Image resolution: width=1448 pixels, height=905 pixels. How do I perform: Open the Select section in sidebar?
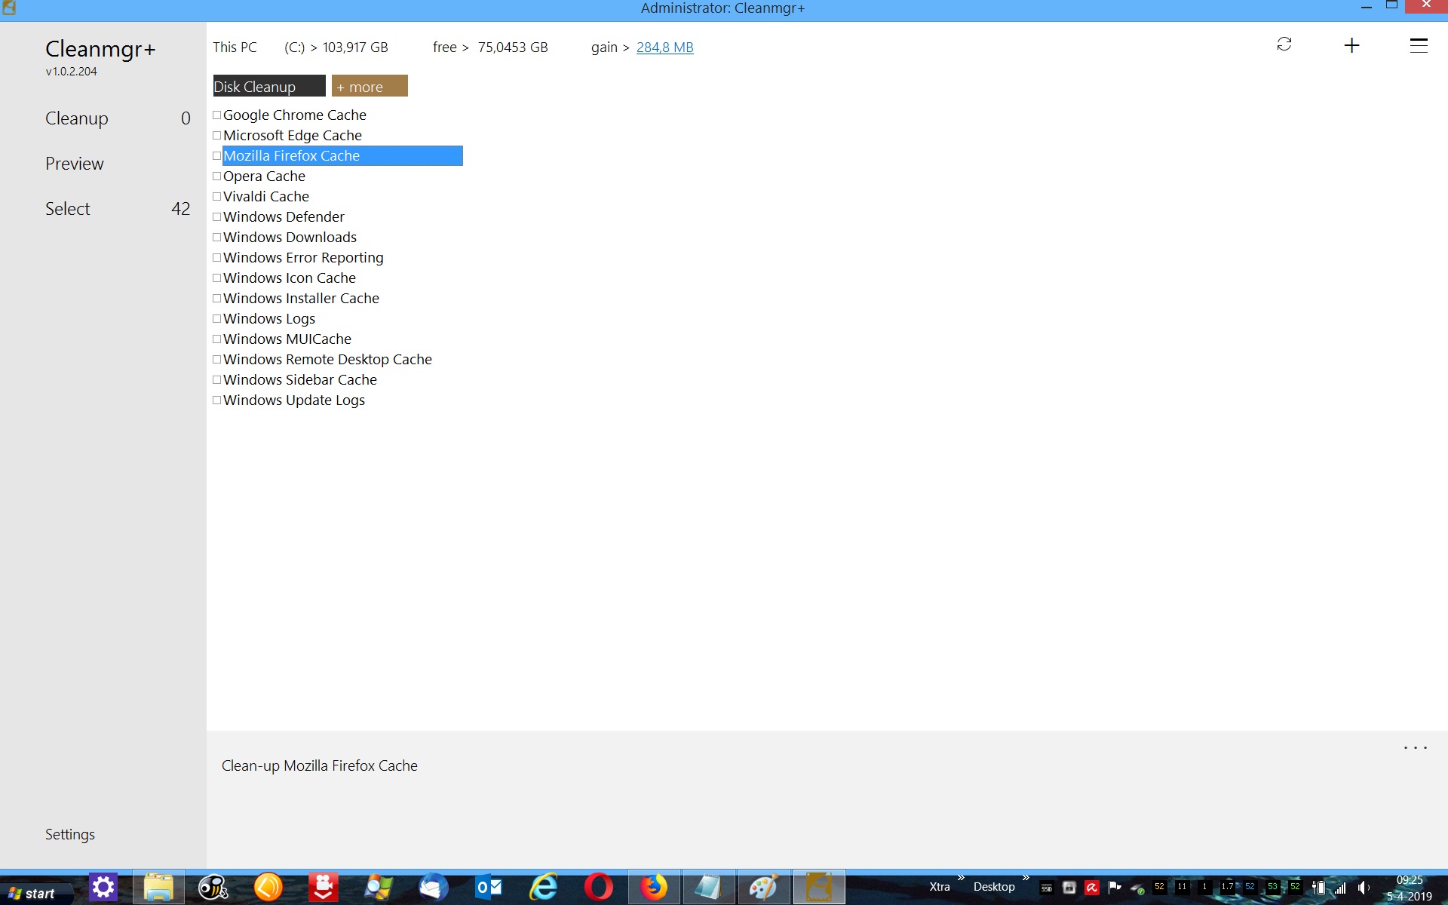click(x=67, y=209)
